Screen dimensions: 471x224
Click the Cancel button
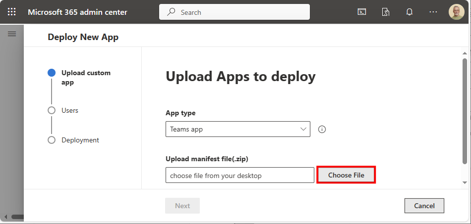[424, 206]
